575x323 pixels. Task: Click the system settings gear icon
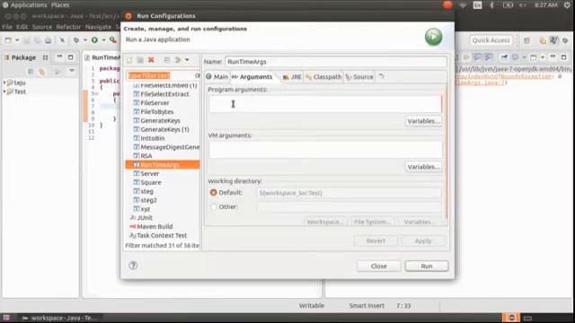pyautogui.click(x=567, y=5)
